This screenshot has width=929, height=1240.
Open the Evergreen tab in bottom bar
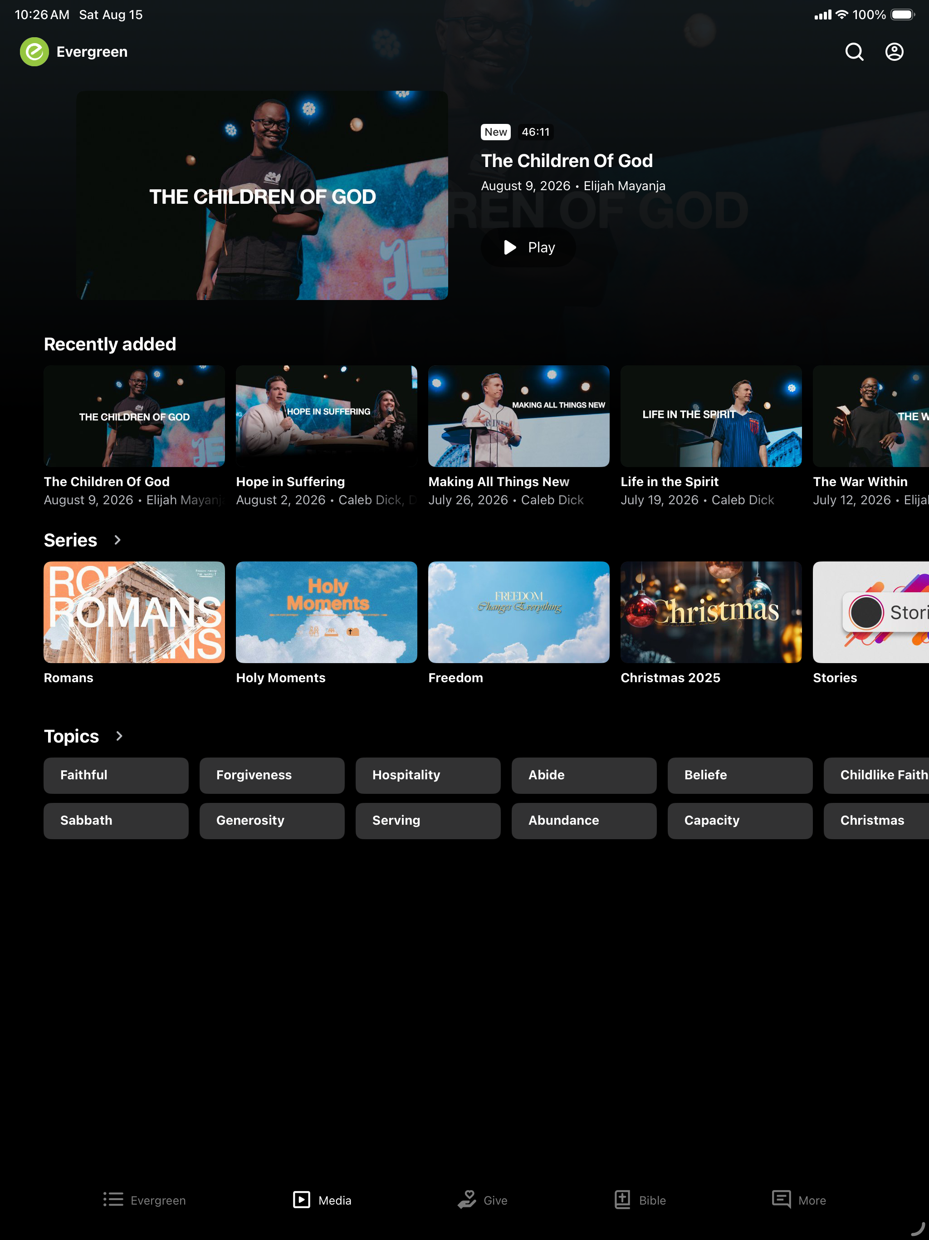tap(145, 1200)
